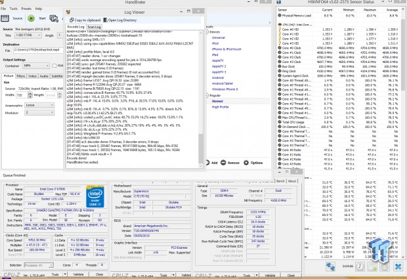This screenshot has width=407, height=279.
Task: Click HandBrake's Source clapperboard icon
Action: click(x=5, y=18)
